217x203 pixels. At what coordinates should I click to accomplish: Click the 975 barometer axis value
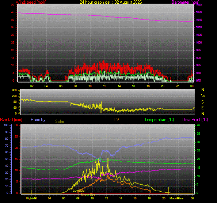click(x=198, y=80)
